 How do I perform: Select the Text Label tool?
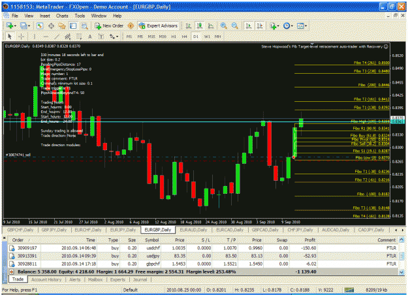[x=101, y=37]
